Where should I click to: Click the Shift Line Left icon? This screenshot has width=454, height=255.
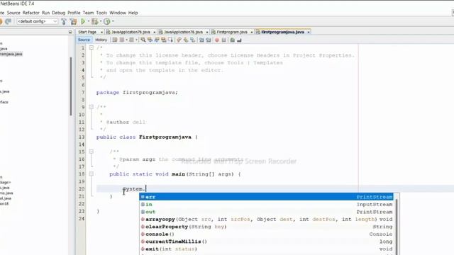tap(201, 40)
